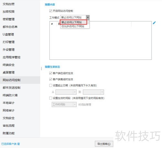The image size is (162, 148).
Task: Toggle 客户端离线时生效 checkbox
Action: tap(51, 79)
